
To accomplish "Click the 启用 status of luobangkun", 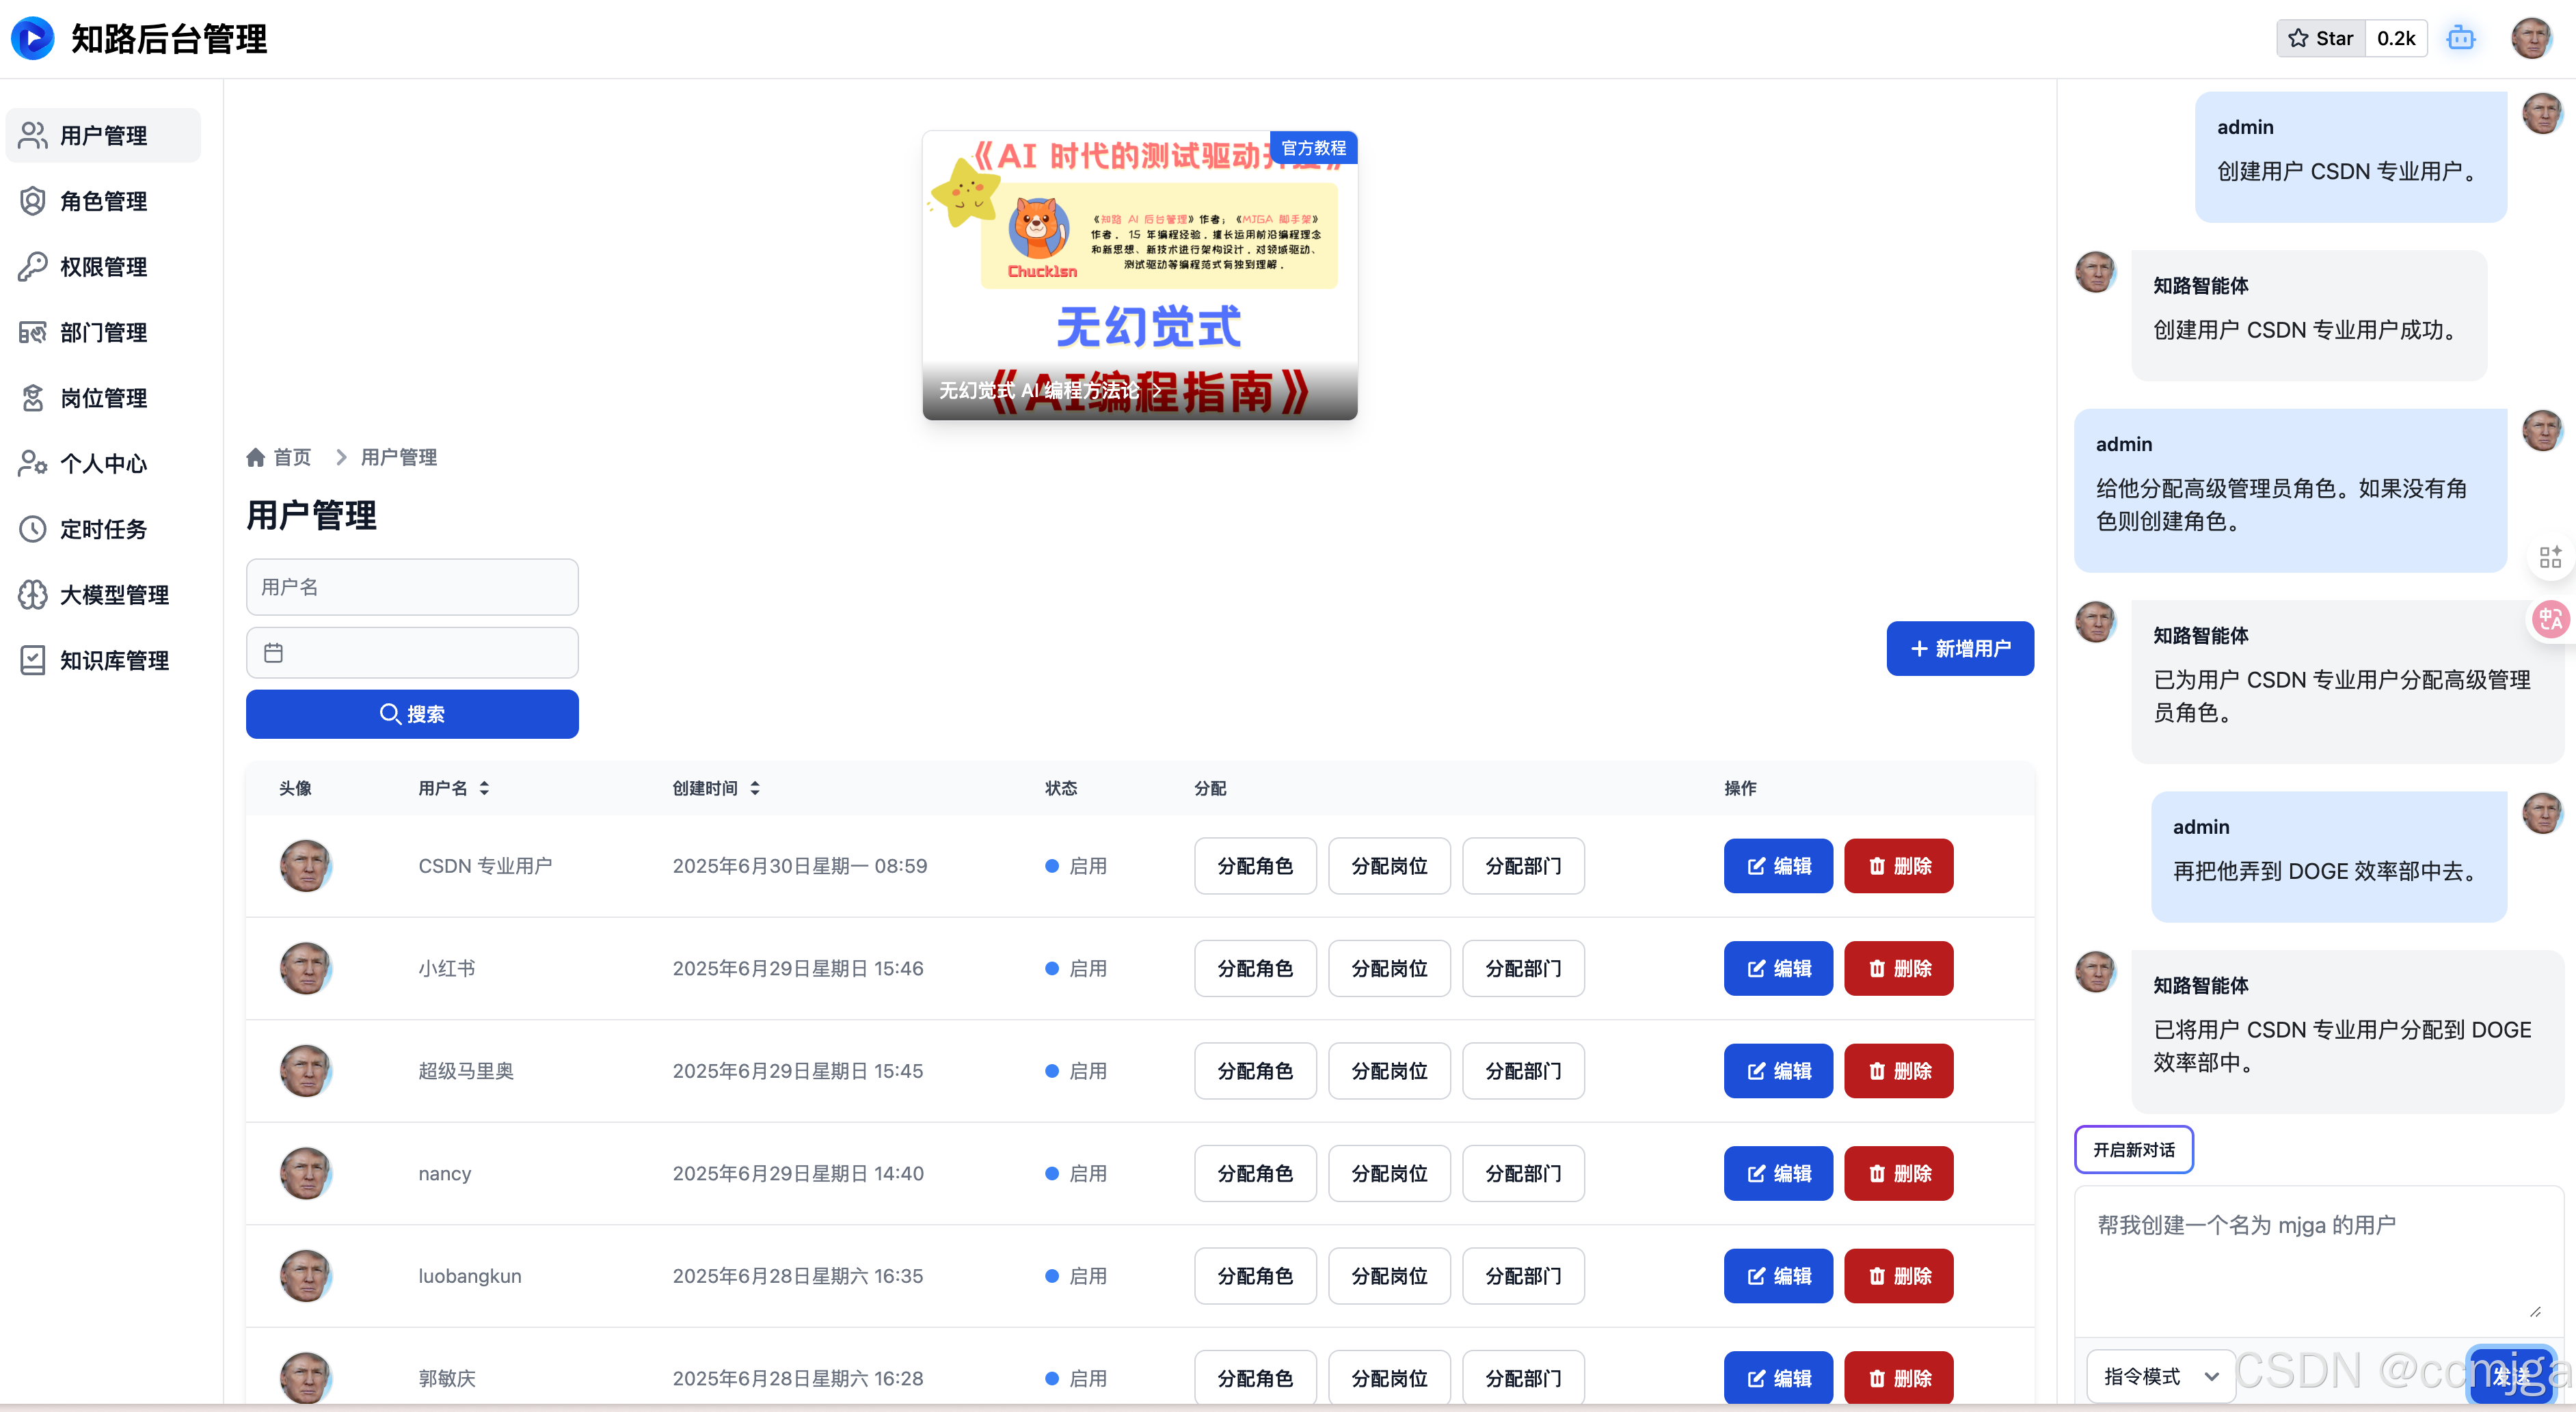I will 1076,1275.
